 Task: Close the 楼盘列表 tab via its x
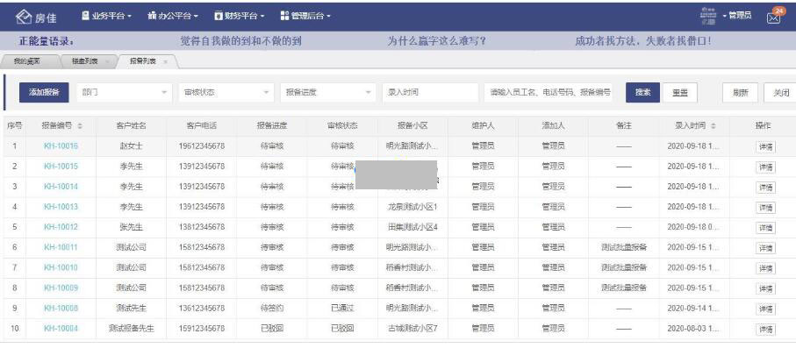[107, 61]
